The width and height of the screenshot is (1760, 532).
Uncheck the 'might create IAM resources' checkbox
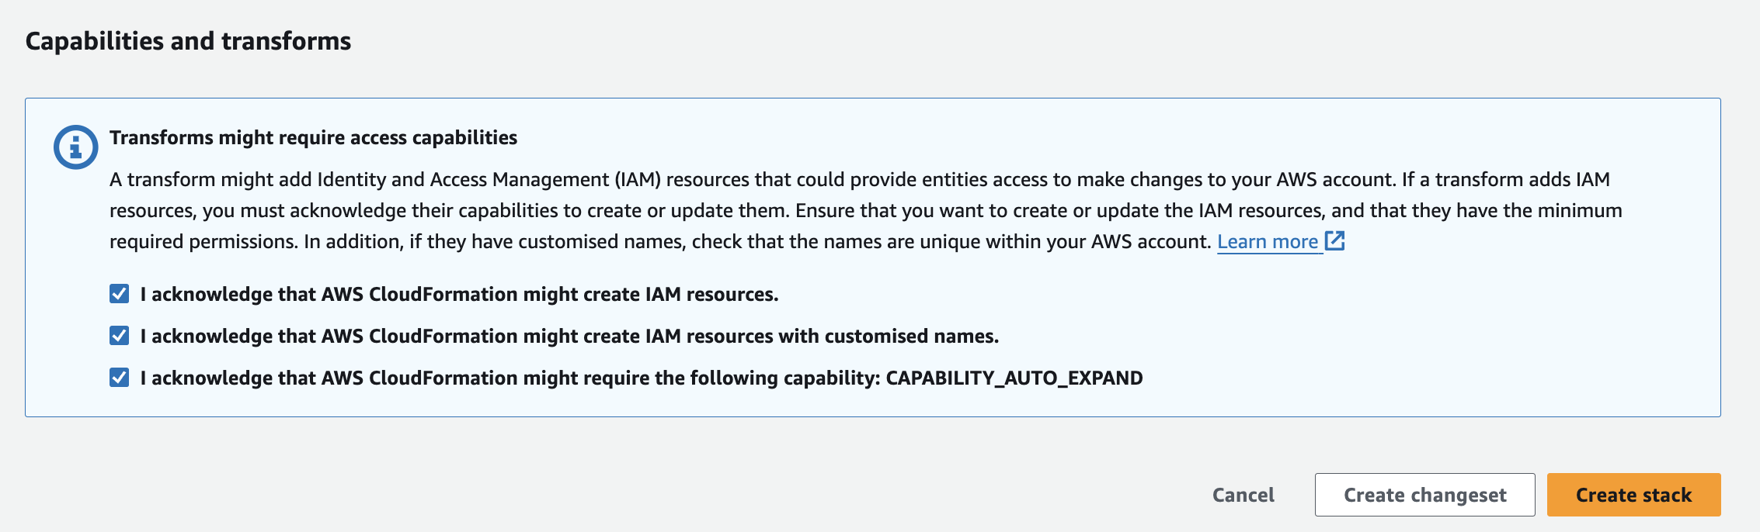[x=120, y=294]
